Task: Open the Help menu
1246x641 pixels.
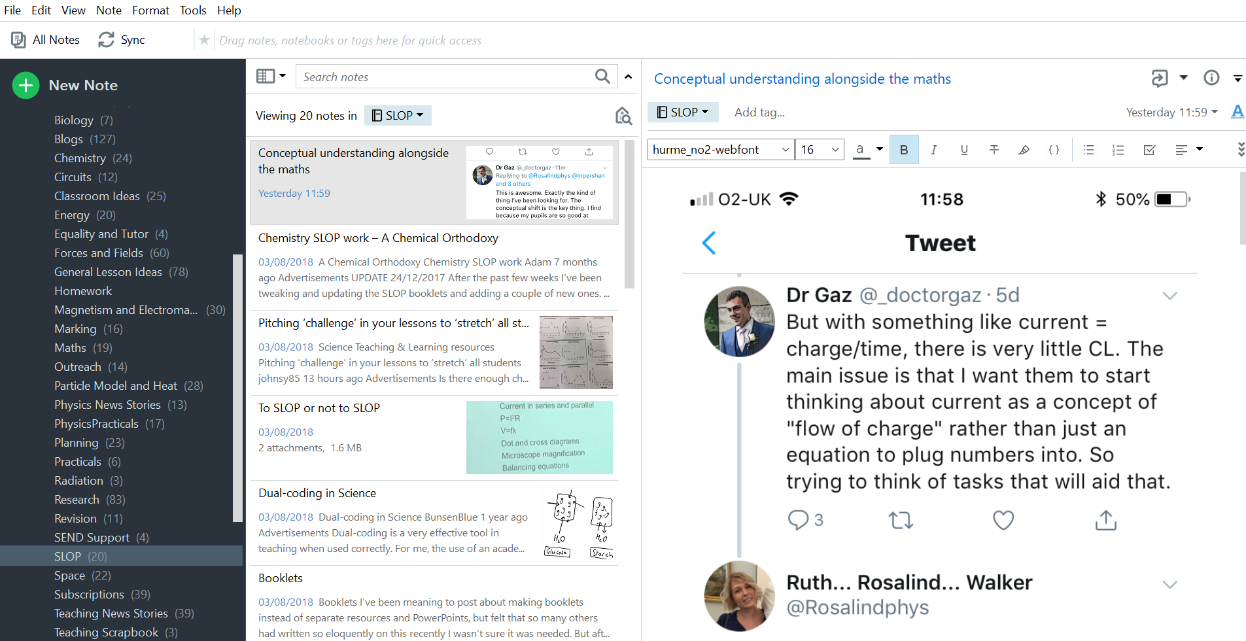Action: click(x=229, y=10)
